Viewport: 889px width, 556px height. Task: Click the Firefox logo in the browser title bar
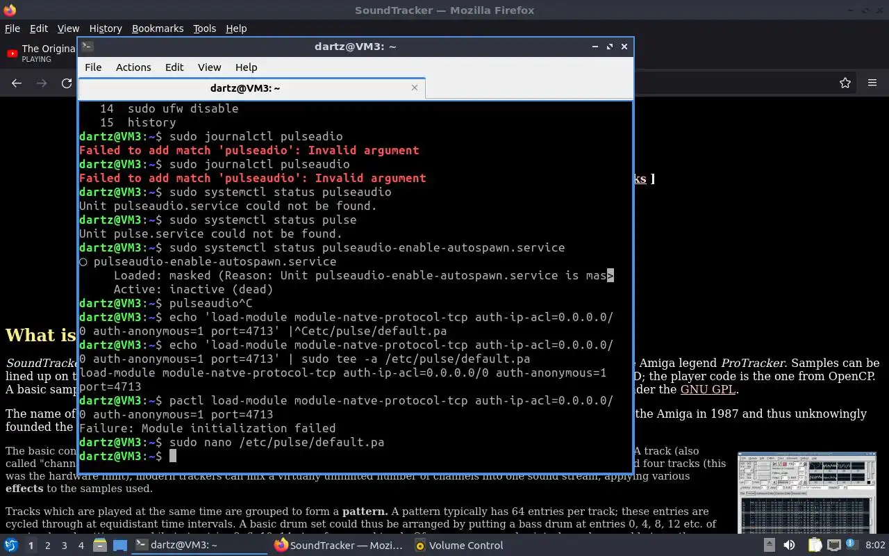(x=9, y=10)
